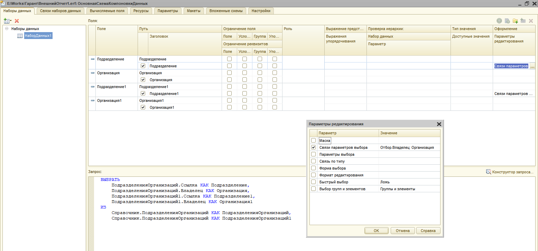Click the Тип значения column header
Screen dimensions: 538x251
point(472,29)
